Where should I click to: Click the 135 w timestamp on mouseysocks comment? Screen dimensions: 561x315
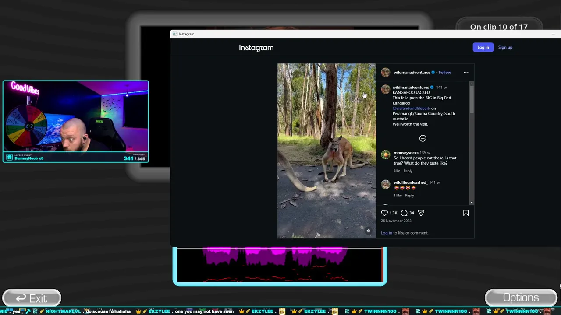[x=425, y=153]
